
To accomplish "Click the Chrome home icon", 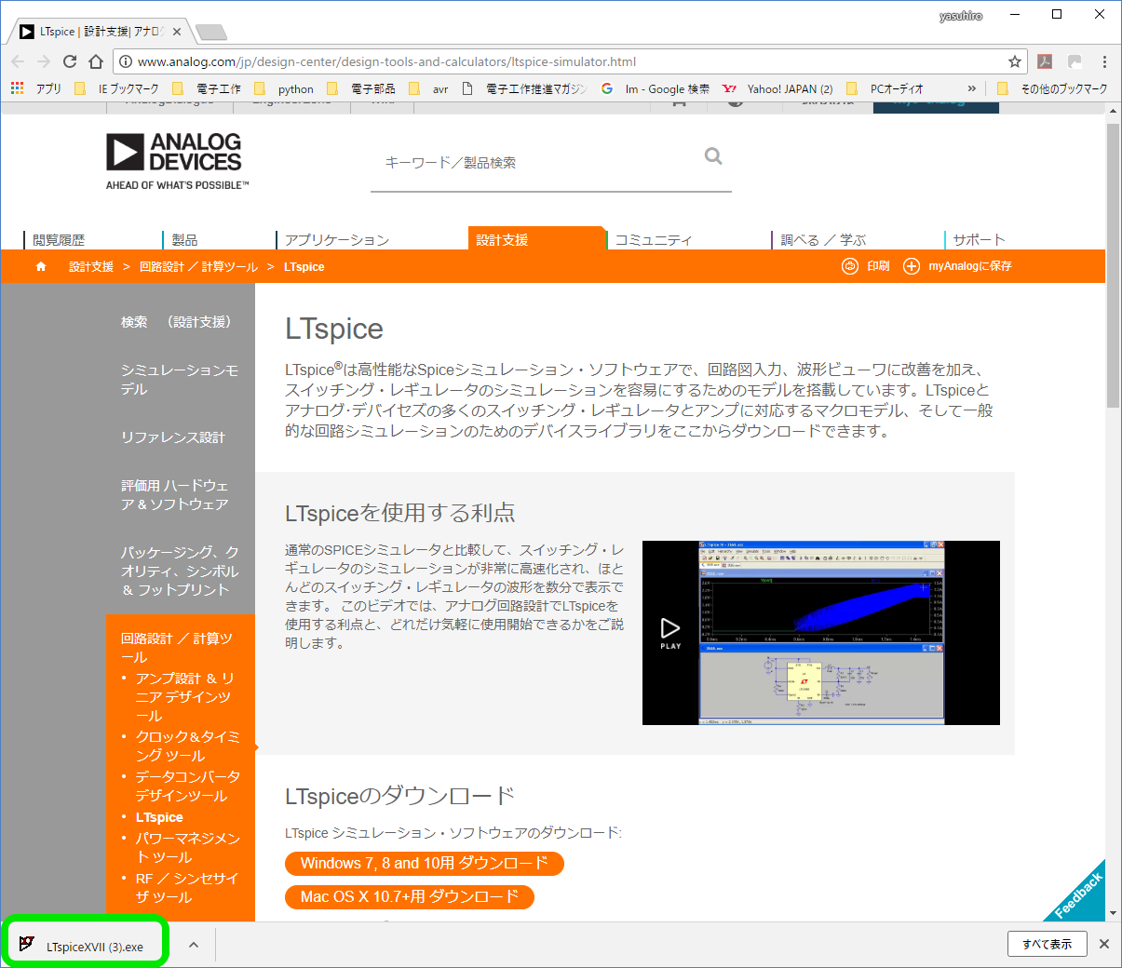I will pos(96,61).
